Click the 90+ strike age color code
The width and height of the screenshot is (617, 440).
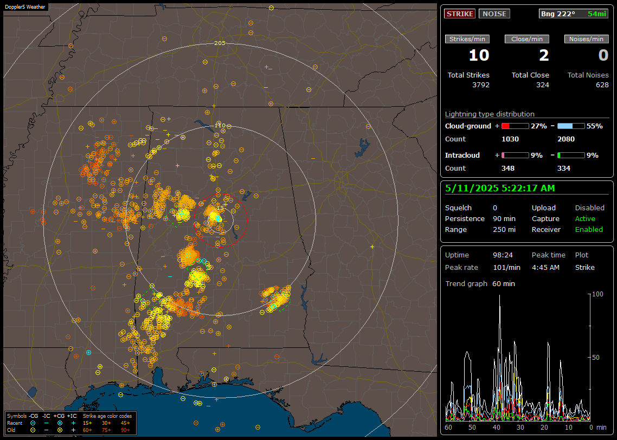click(x=125, y=430)
